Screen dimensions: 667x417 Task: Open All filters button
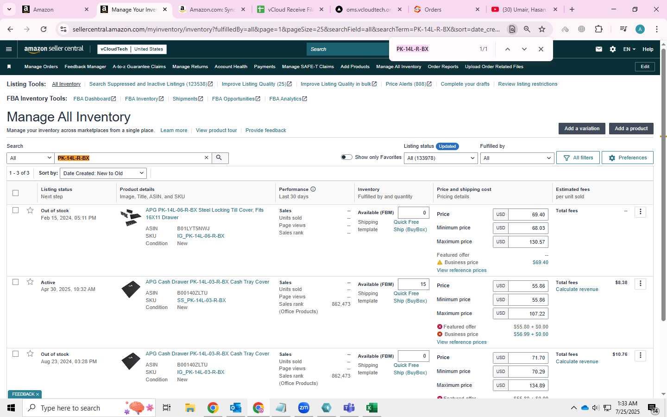coord(578,158)
